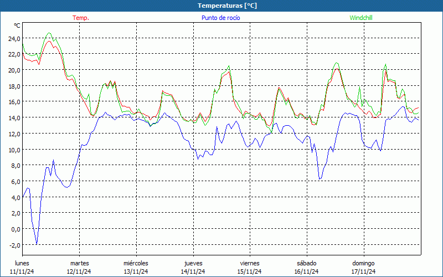
Task: Click the 20,0 y-axis value
Action: pyautogui.click(x=14, y=70)
